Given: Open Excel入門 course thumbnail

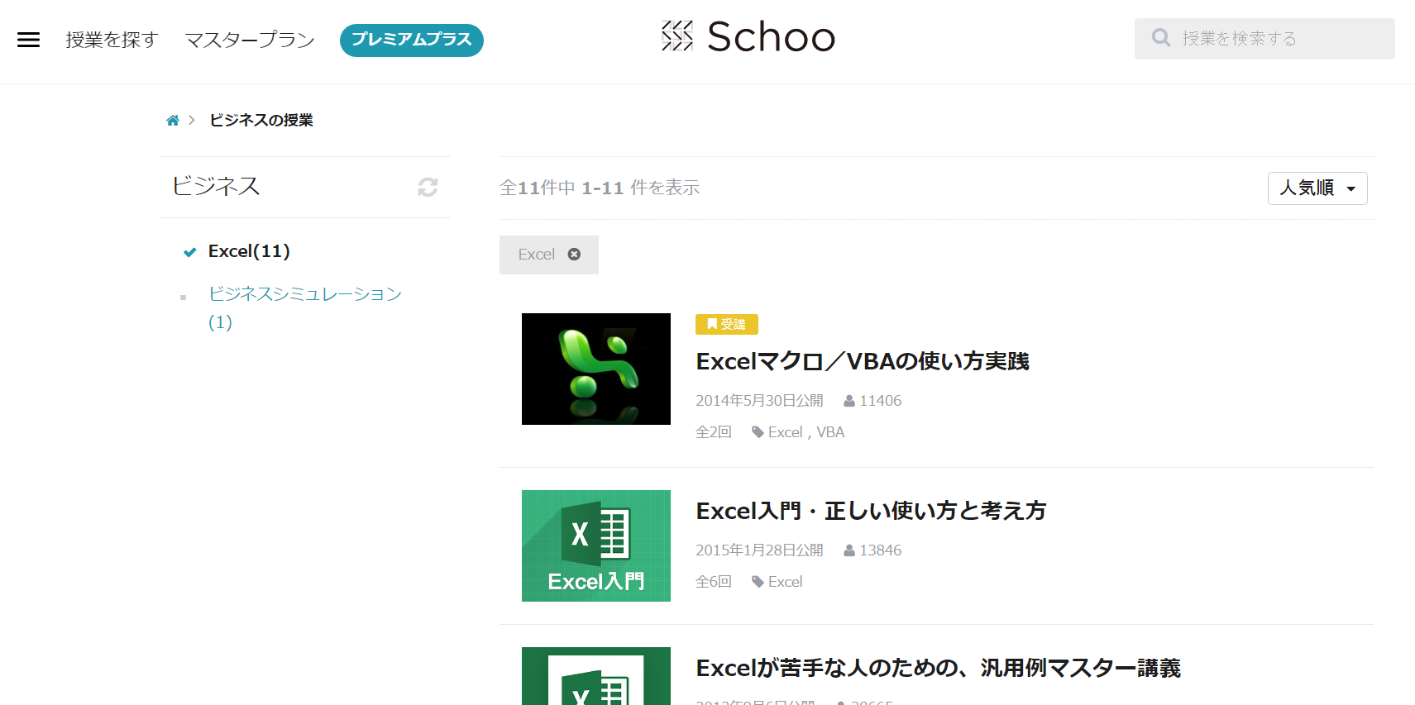Looking at the screenshot, I should pyautogui.click(x=596, y=545).
